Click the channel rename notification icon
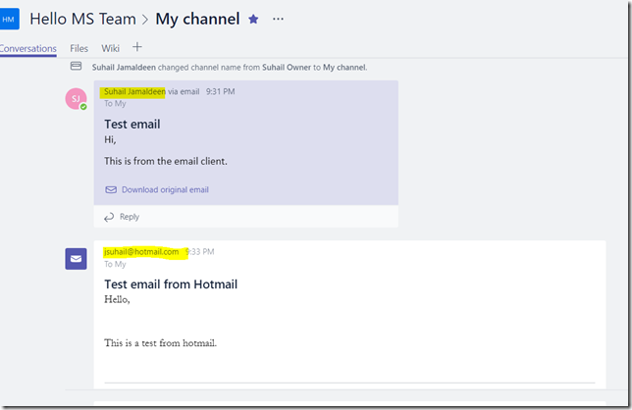Viewport: 632px width, 410px height. tap(77, 66)
